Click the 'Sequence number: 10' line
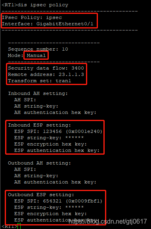The height and width of the screenshot is (229, 151). click(x=38, y=49)
